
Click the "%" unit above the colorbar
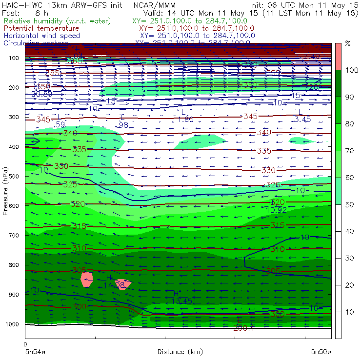click(x=348, y=43)
